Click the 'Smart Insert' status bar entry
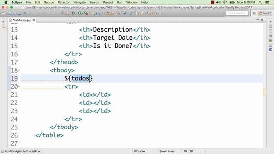 pos(167,151)
